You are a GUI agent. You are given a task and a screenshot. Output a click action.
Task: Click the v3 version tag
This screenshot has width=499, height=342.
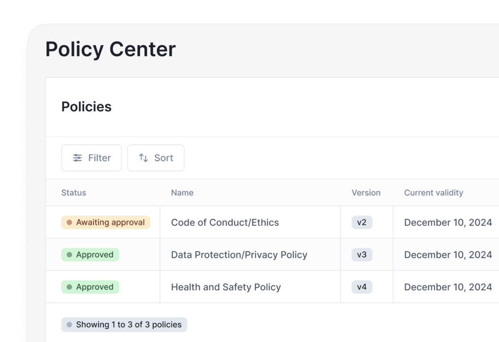click(362, 255)
